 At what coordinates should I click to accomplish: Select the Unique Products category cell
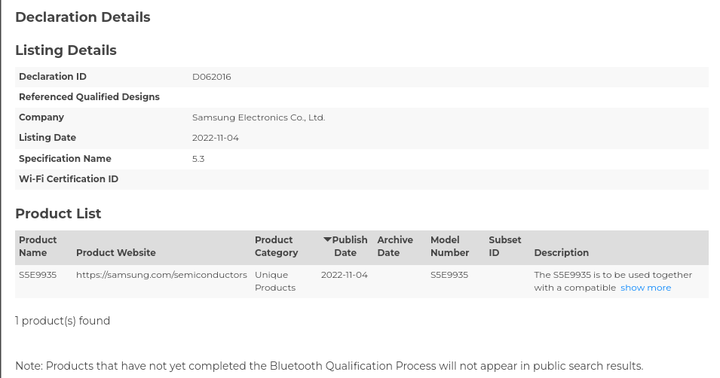(275, 281)
